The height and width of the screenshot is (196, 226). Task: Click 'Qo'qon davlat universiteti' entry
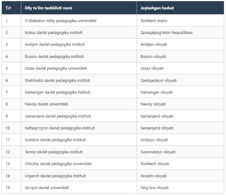coord(47,188)
